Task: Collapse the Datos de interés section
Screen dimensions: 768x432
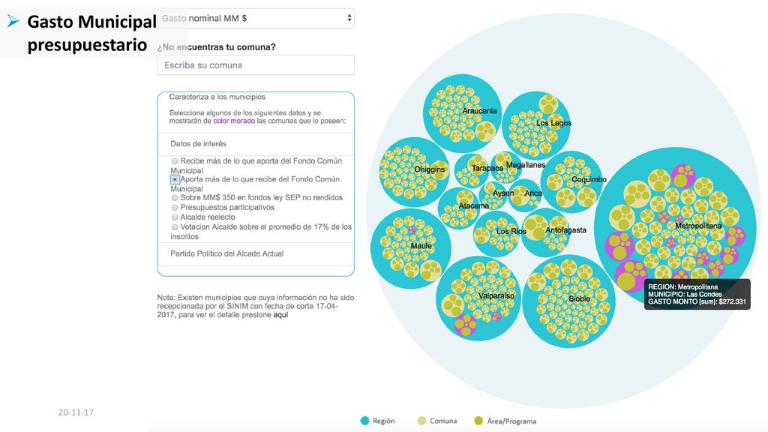Action: click(x=256, y=144)
